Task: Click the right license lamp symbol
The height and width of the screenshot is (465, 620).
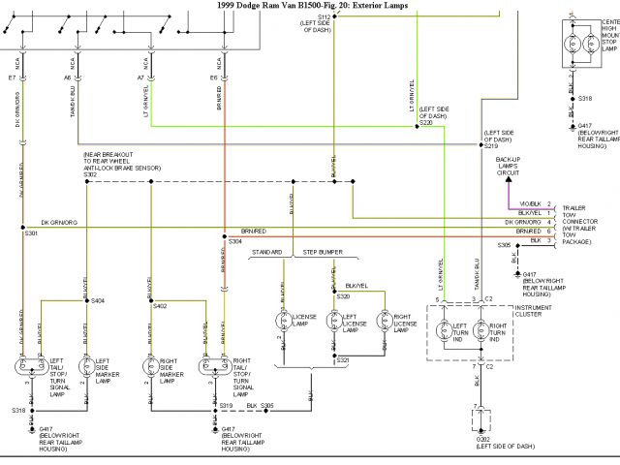Action: 385,321
